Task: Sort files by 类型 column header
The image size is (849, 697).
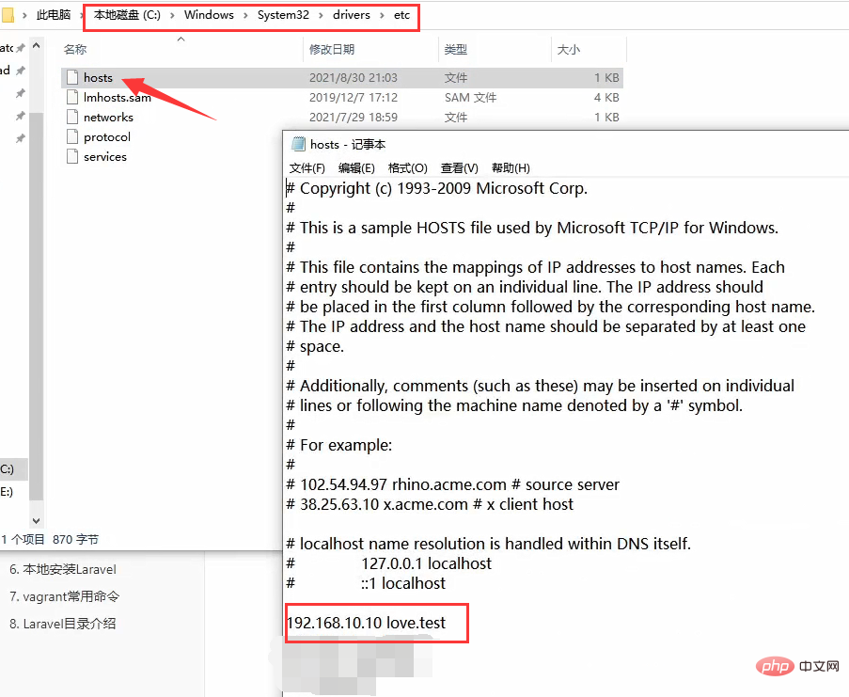Action: click(456, 49)
